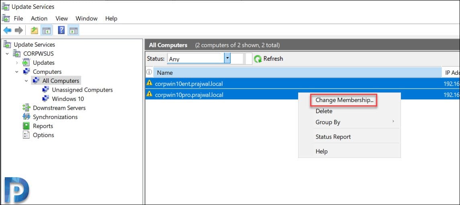This screenshot has height=205, width=460.
Task: Click warning icon beside corpwin10pro.prajwal.local
Action: click(149, 94)
